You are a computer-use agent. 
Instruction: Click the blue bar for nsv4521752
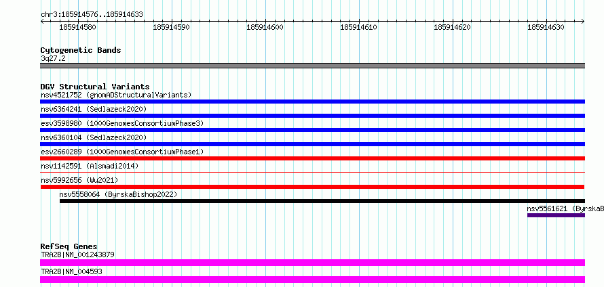click(x=312, y=102)
